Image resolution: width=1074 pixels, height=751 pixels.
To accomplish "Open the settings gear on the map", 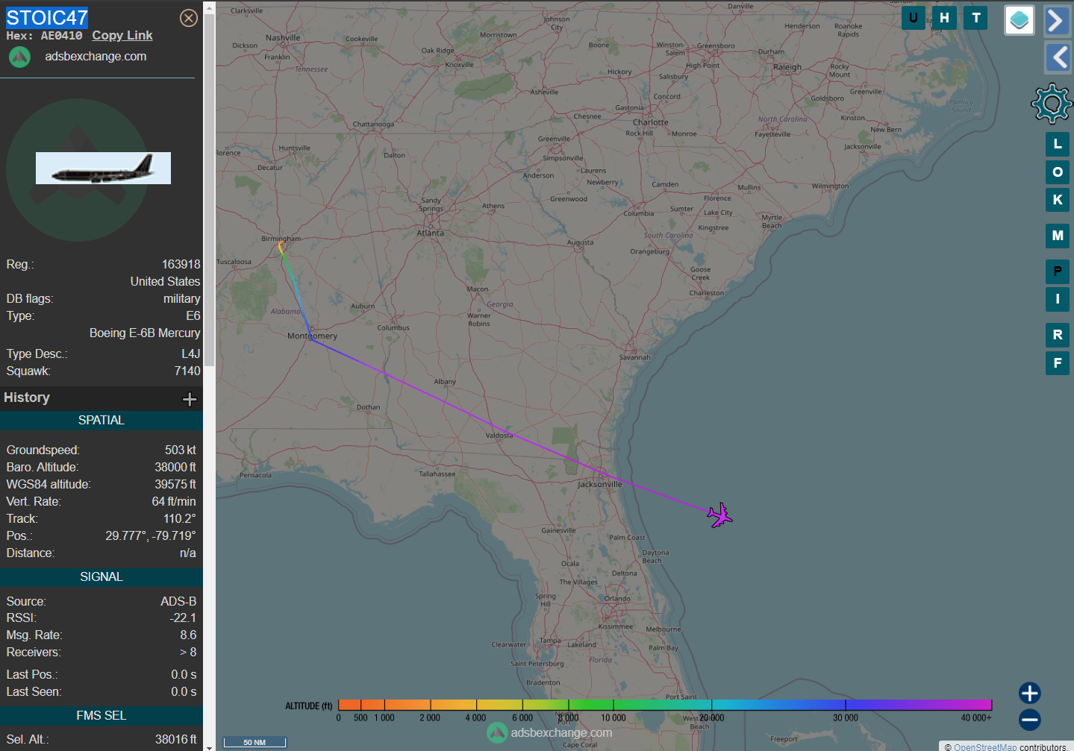I will tap(1052, 104).
